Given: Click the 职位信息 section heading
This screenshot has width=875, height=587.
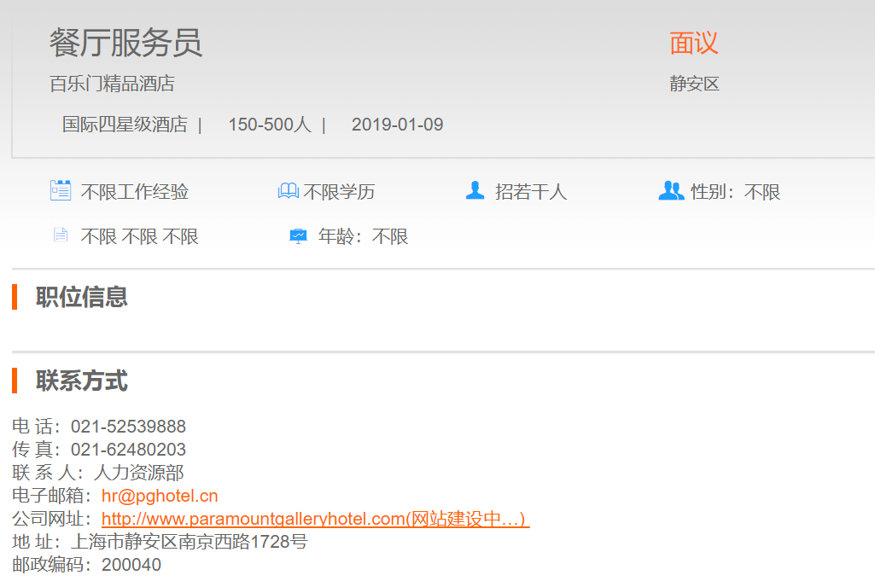Looking at the screenshot, I should [82, 297].
